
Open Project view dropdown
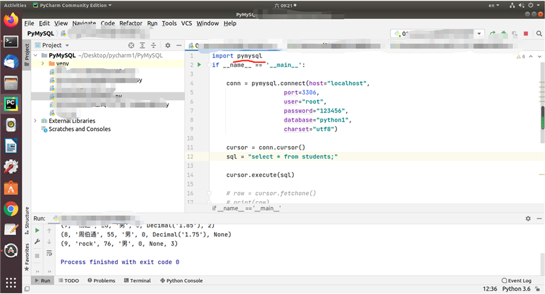pyautogui.click(x=55, y=45)
